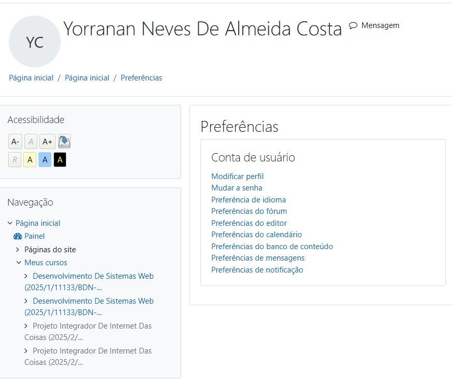Click the reset color scheme R button
452x381 pixels.
pos(15,160)
